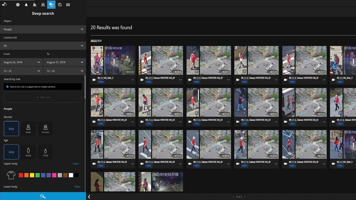Open more options for the 09:28:16 result

(x=180, y=80)
